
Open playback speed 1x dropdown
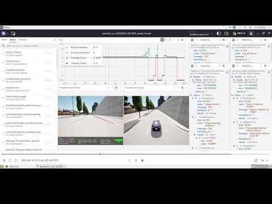[265, 160]
